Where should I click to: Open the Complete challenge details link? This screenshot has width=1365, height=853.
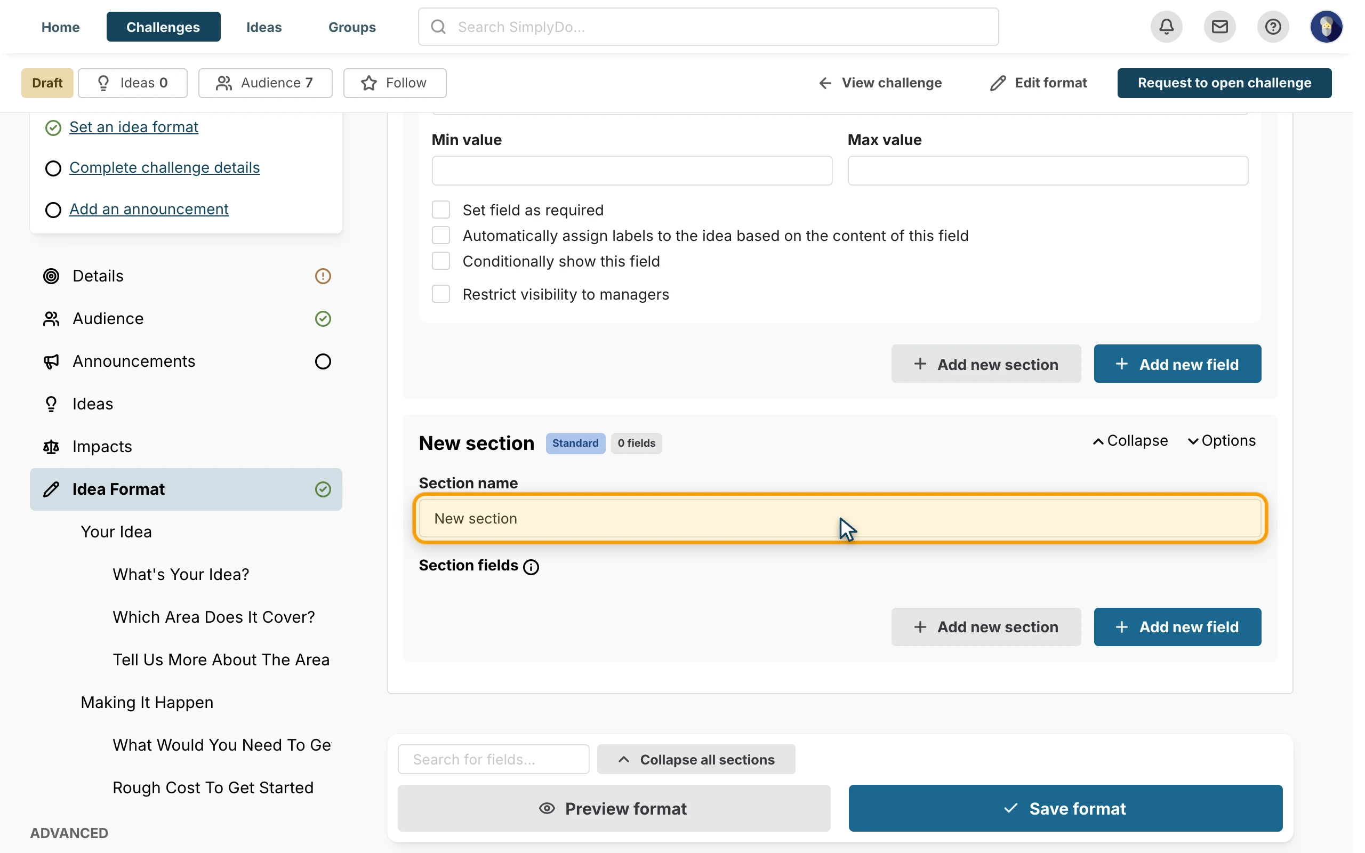[x=165, y=167]
